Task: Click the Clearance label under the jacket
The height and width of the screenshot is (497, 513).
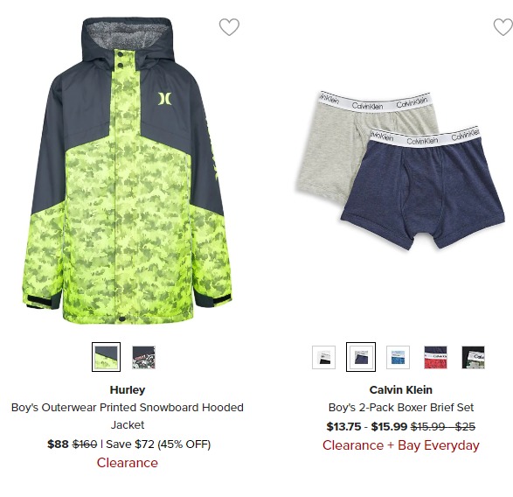Action: pos(128,463)
